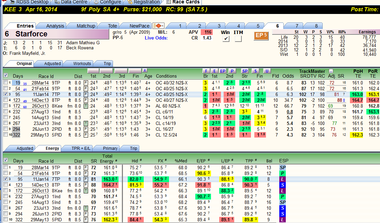Click L ESP badge on 11Jan14 Energy row
Image resolution: width=380 pixels, height=223 pixels.
point(283,179)
